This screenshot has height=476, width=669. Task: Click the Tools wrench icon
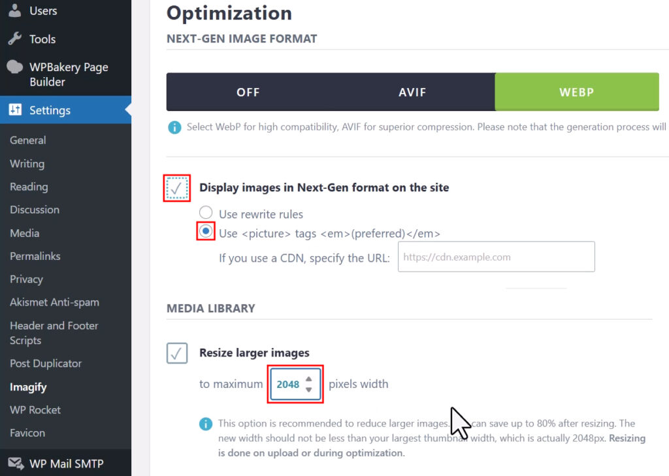14,38
